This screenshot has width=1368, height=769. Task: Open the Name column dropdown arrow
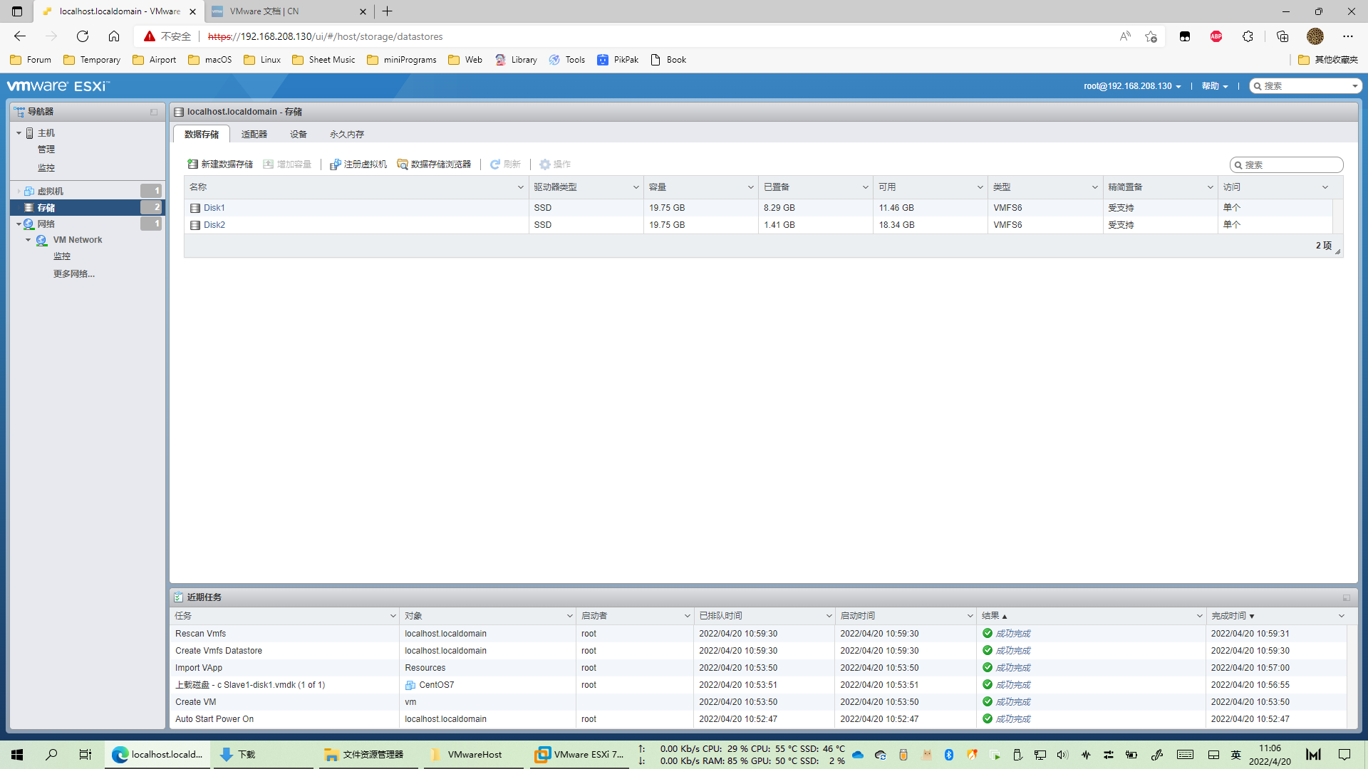tap(520, 187)
